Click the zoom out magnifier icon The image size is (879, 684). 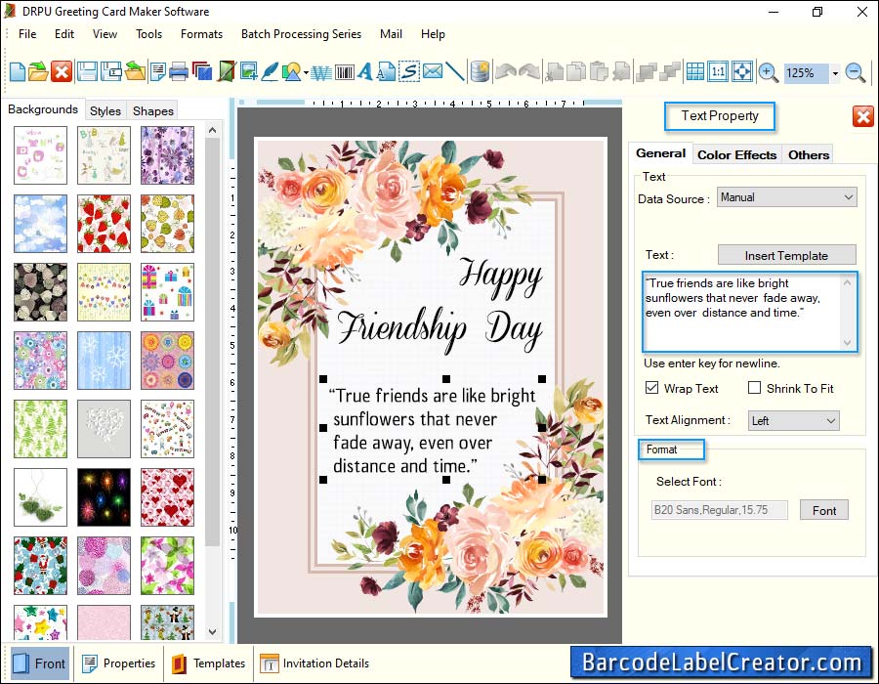coord(856,72)
